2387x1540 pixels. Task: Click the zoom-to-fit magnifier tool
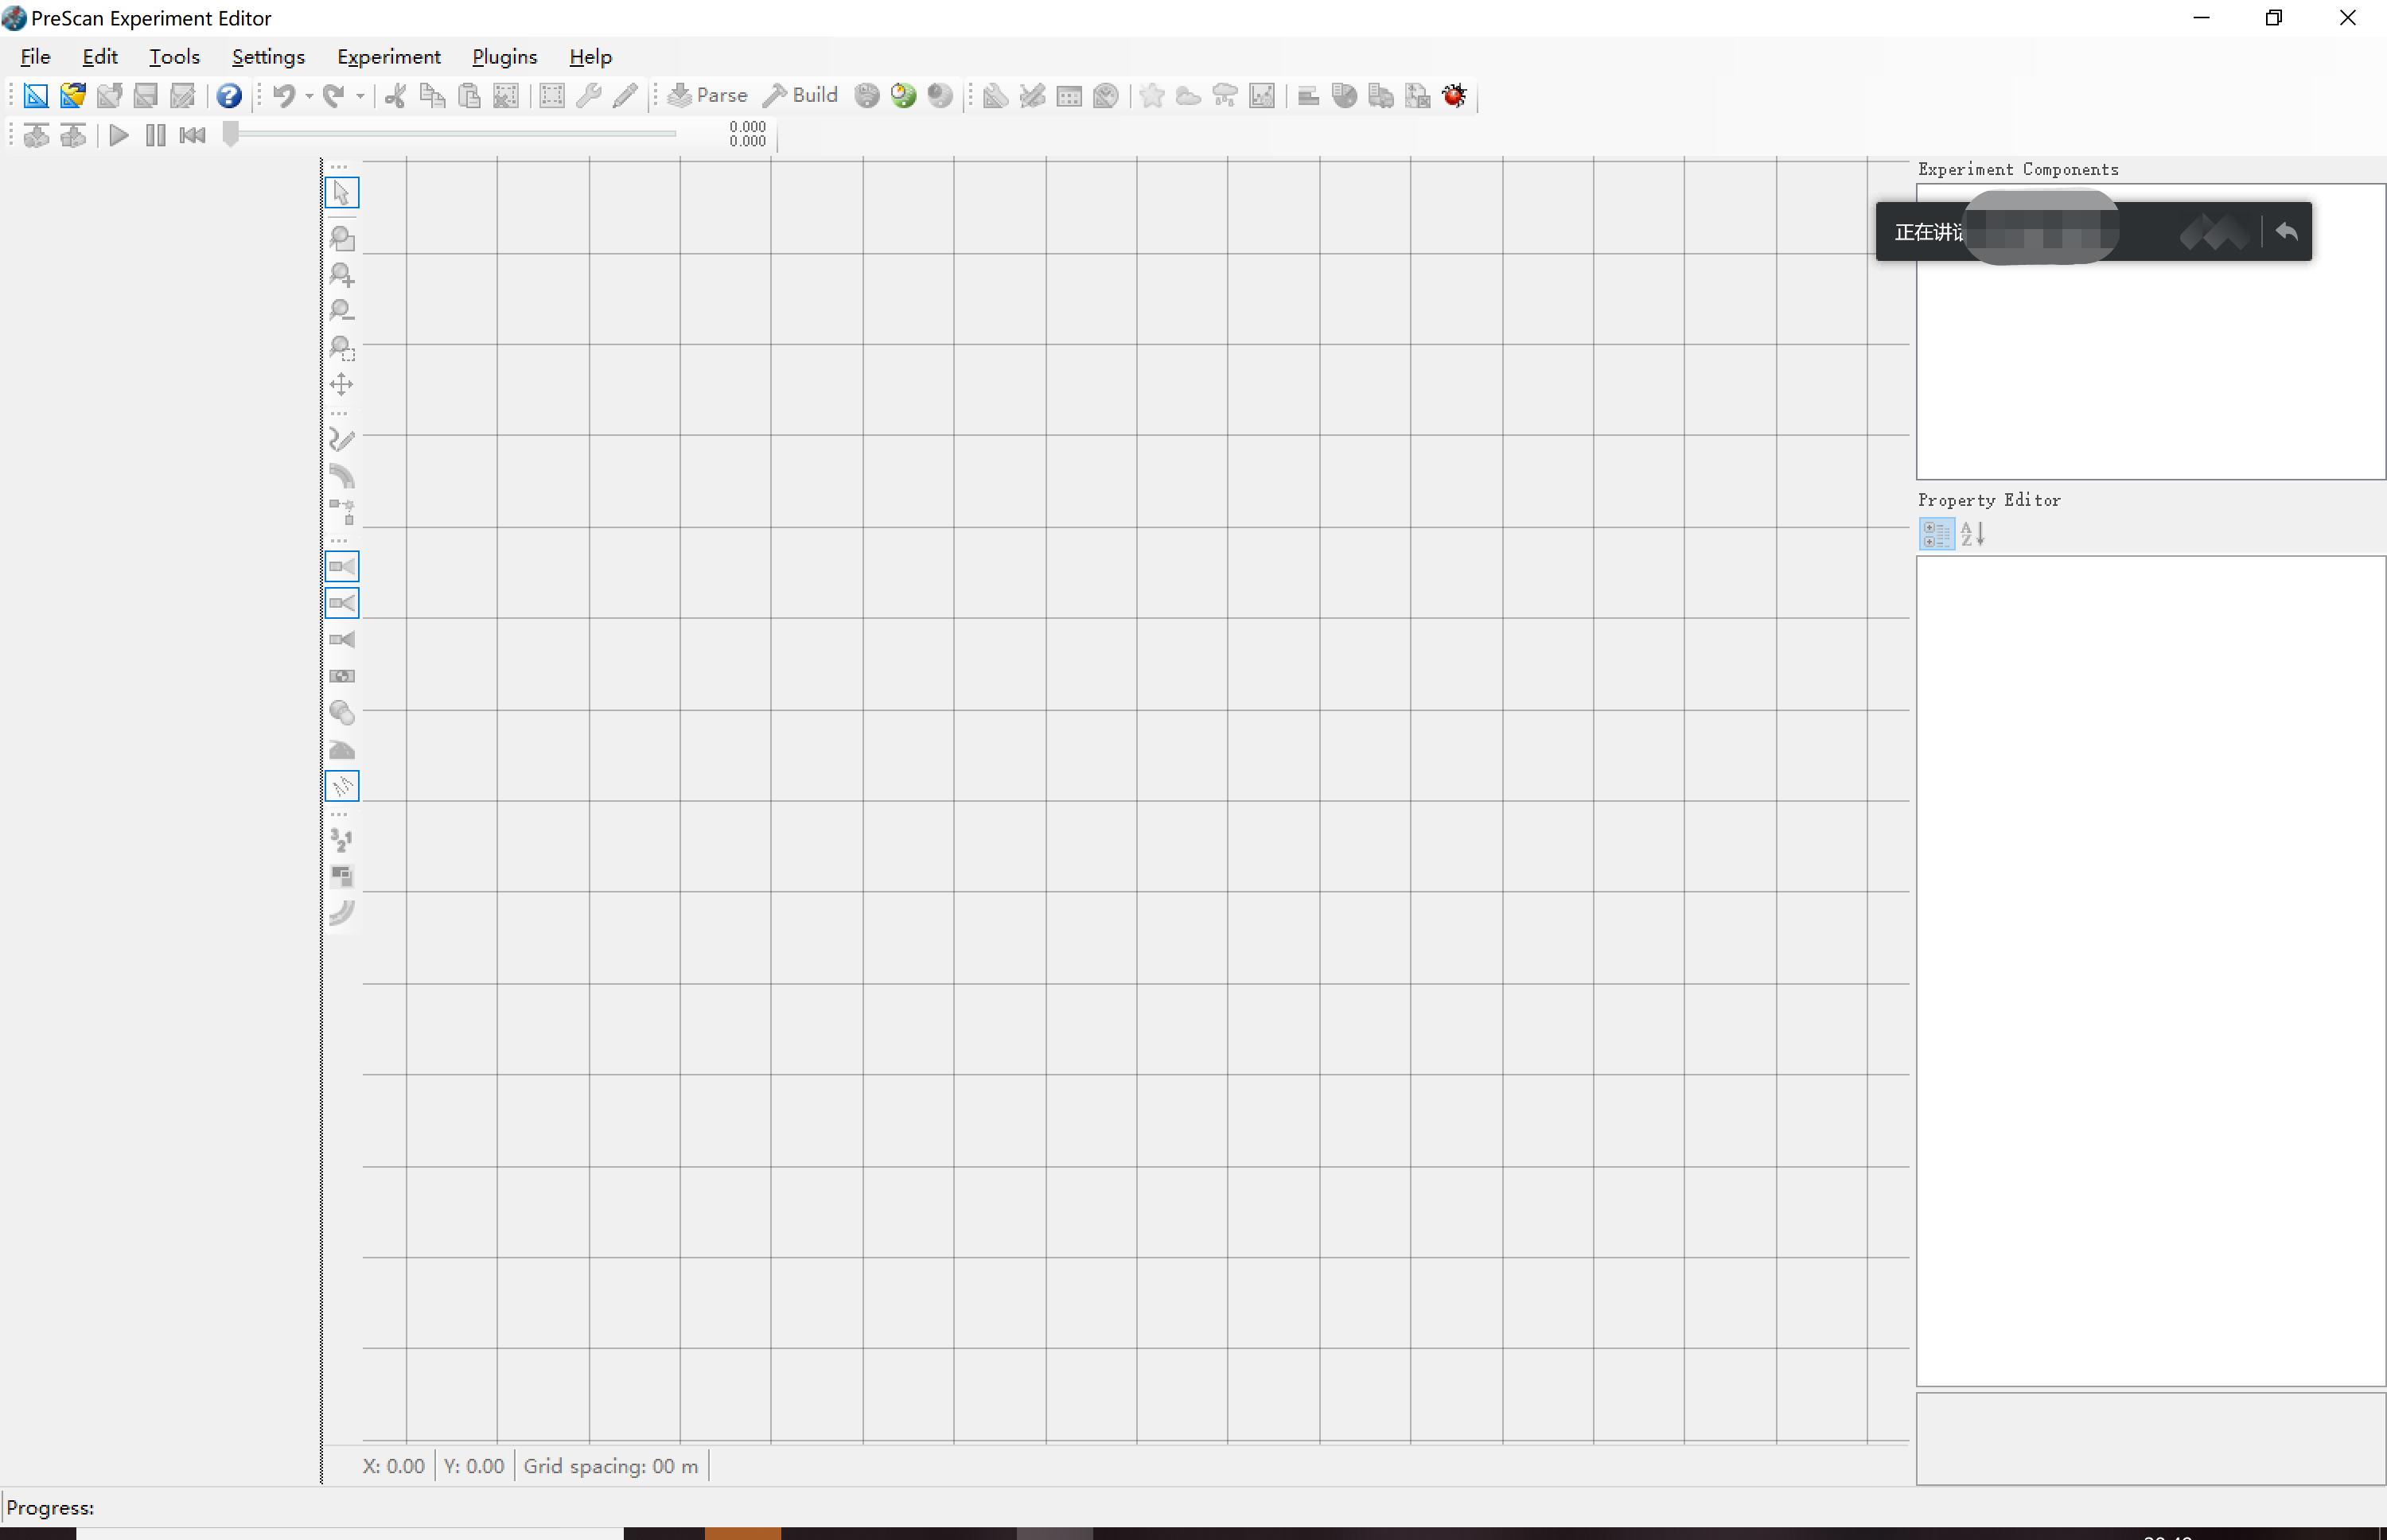(342, 238)
